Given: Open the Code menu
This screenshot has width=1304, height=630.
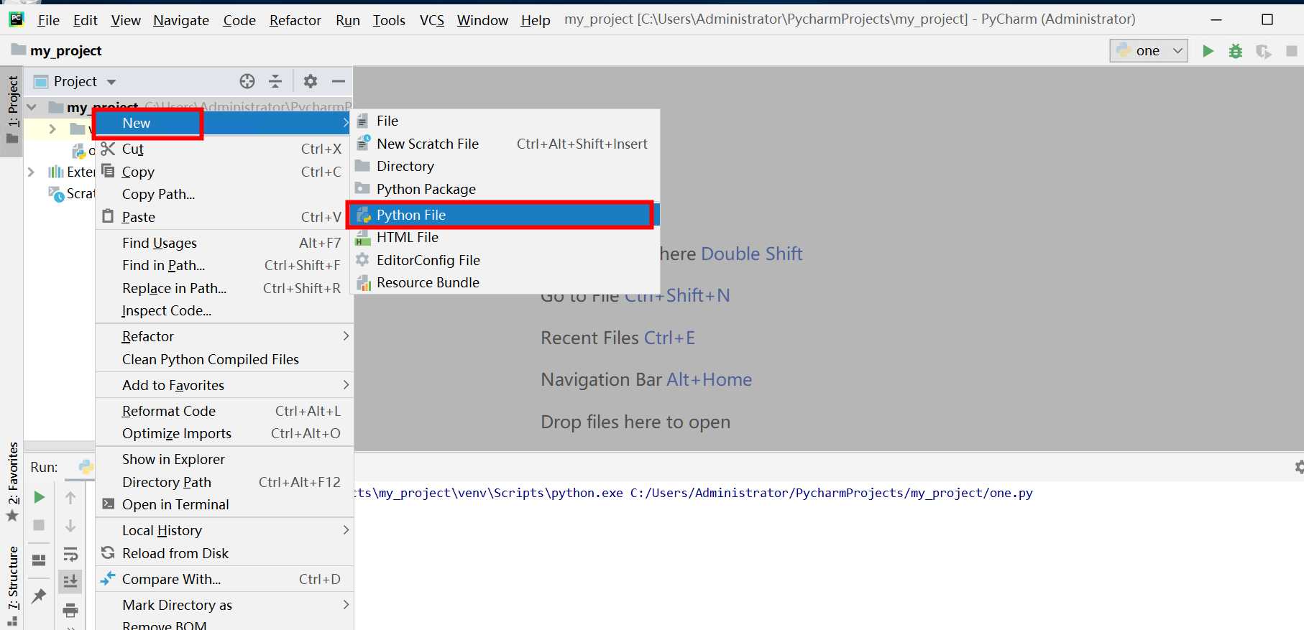Looking at the screenshot, I should [x=239, y=20].
